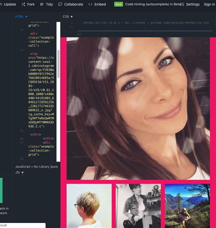Screen dimensions: 216x228
Task: Click the 'class="example' text below line 13
Action: click(x=41, y=38)
